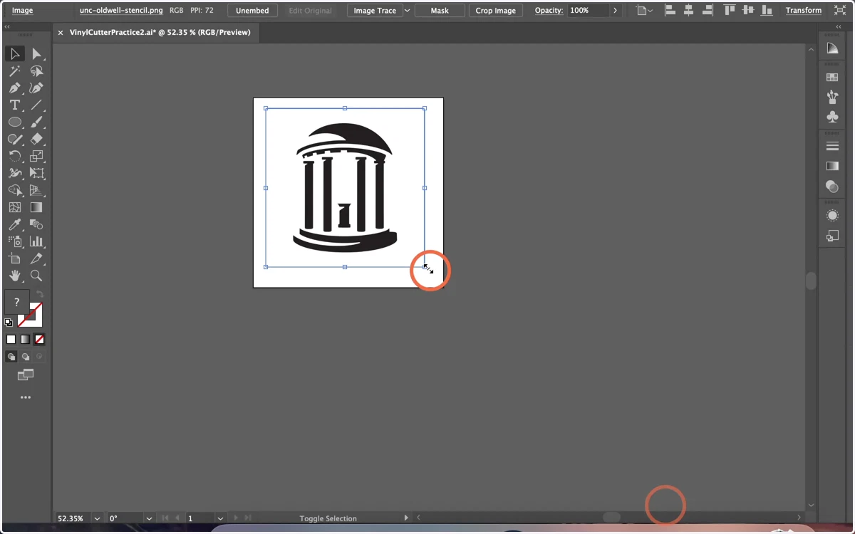The image size is (855, 534).
Task: Select the Paintbrush tool
Action: [36, 122]
